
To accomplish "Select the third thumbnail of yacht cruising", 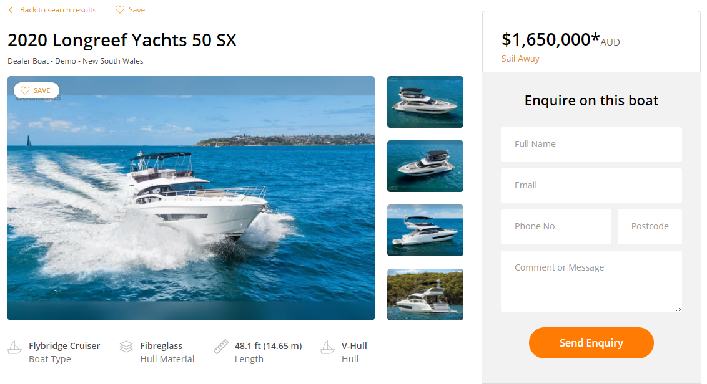I will pyautogui.click(x=425, y=230).
